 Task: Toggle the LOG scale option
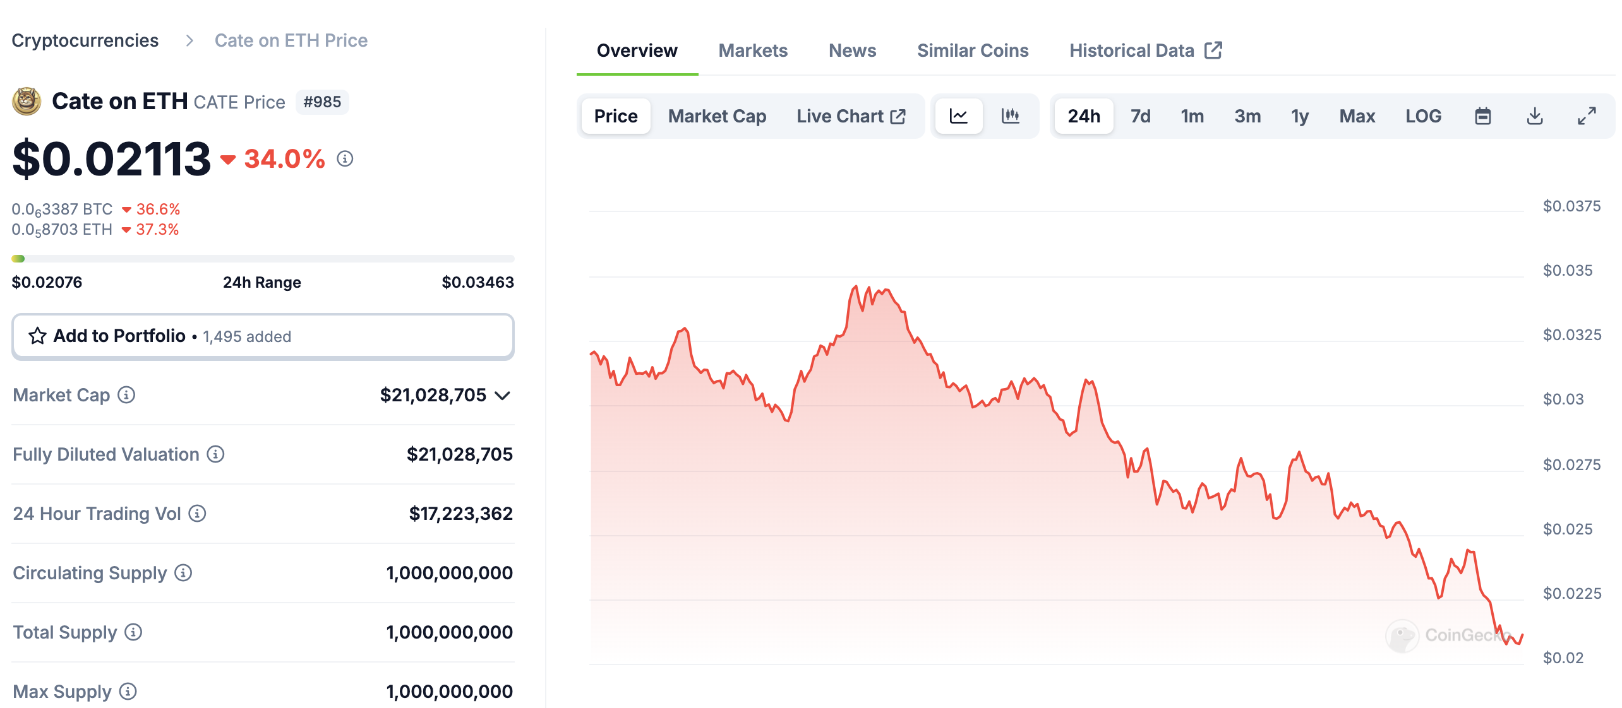[x=1423, y=116]
